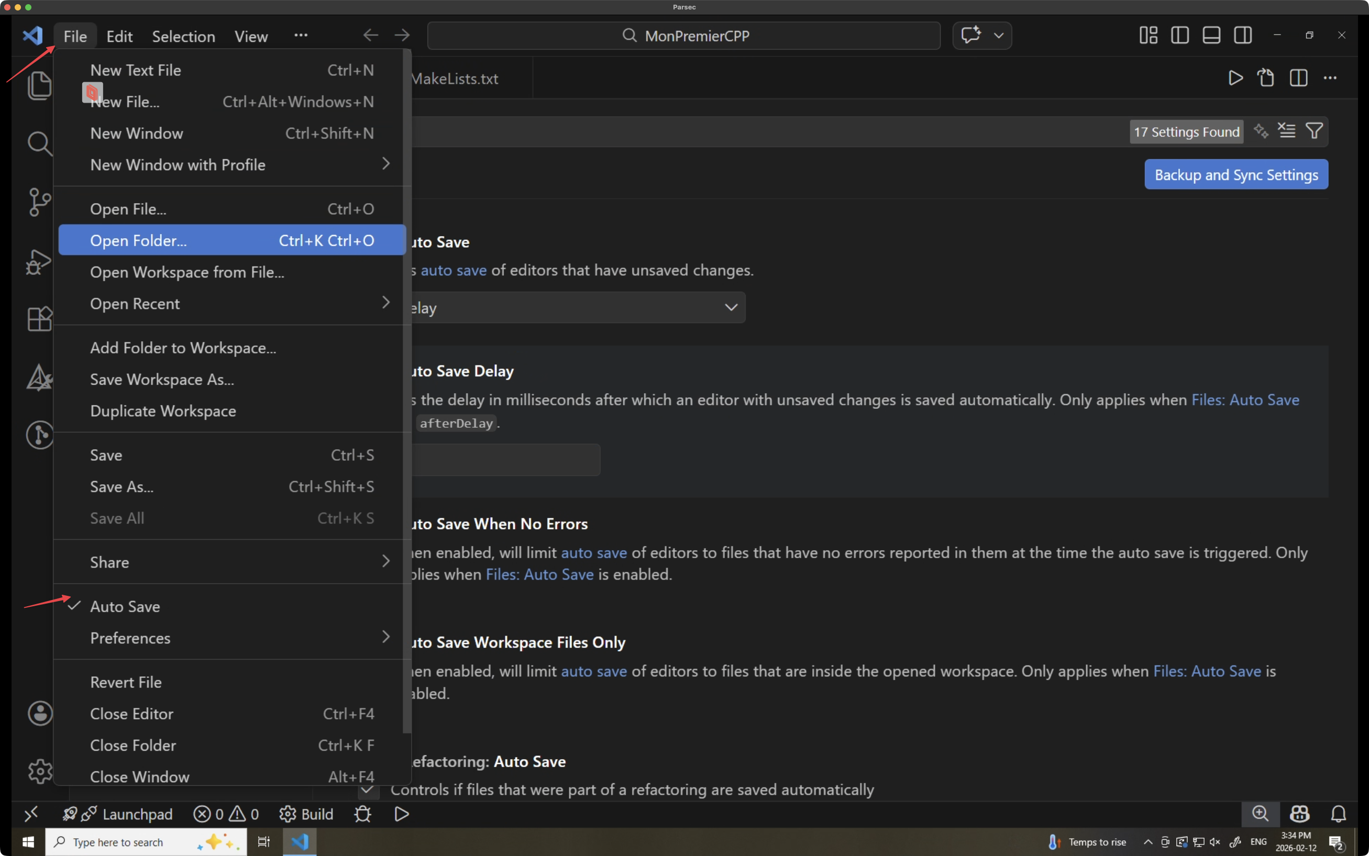Click the Build button in the status bar
The image size is (1369, 856).
306,814
